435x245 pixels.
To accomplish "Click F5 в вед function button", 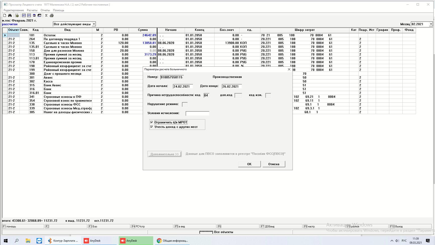I will coord(195,226).
